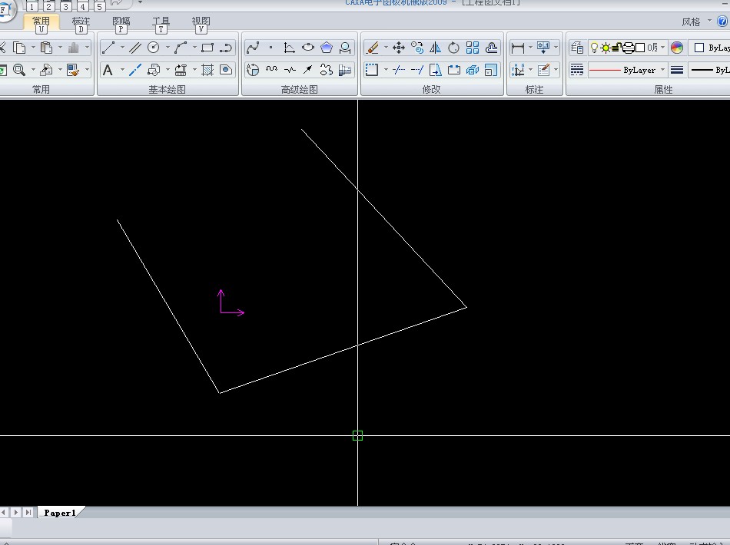
Task: Expand the Arc tool dropdown arrow
Action: 194,48
